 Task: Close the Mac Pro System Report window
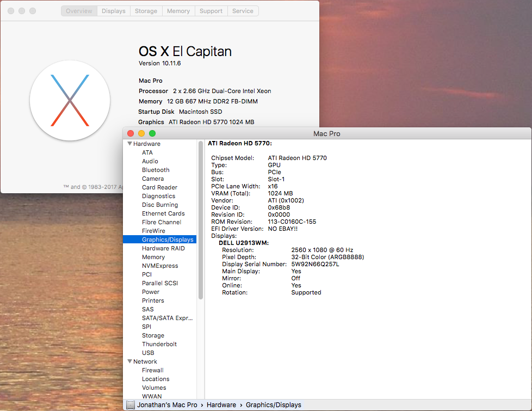click(131, 133)
